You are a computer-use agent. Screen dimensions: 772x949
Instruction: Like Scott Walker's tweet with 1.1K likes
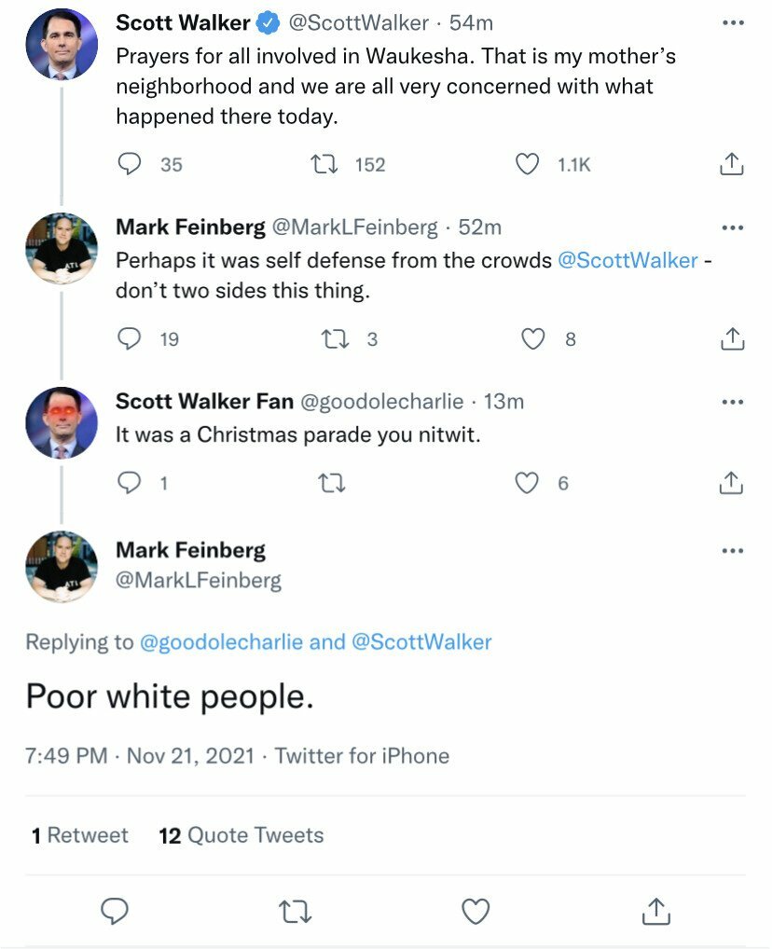pyautogui.click(x=528, y=164)
